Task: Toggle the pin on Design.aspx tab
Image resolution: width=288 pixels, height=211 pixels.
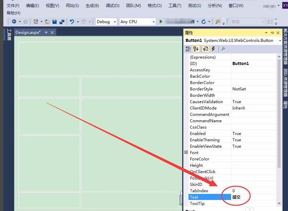Action: click(46, 32)
